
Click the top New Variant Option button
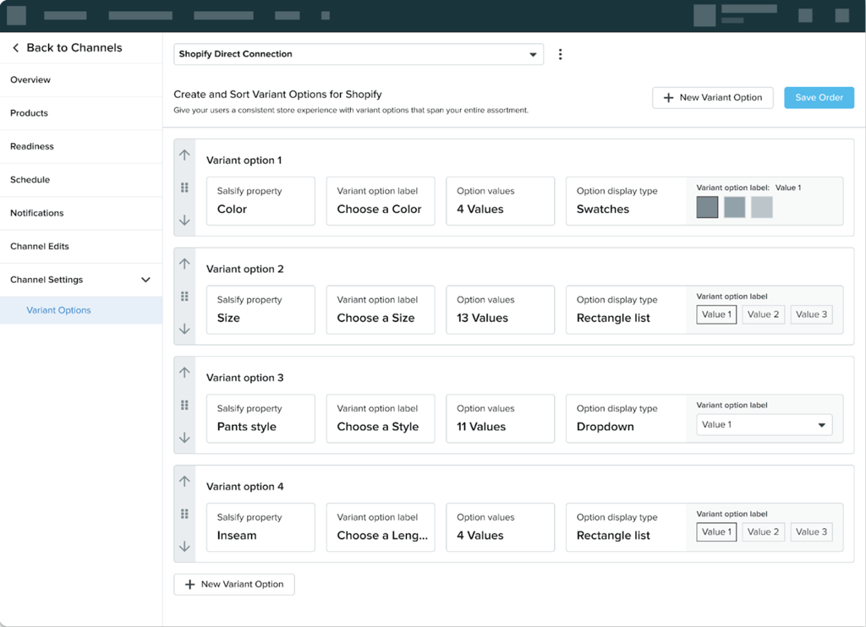(x=712, y=98)
